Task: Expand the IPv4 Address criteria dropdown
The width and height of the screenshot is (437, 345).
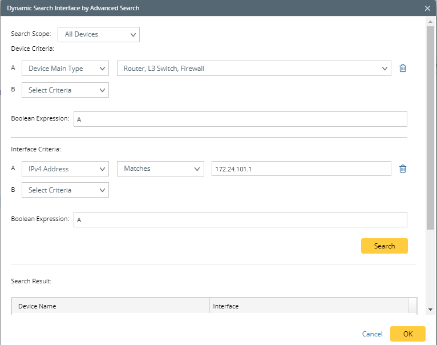Action: (x=65, y=169)
